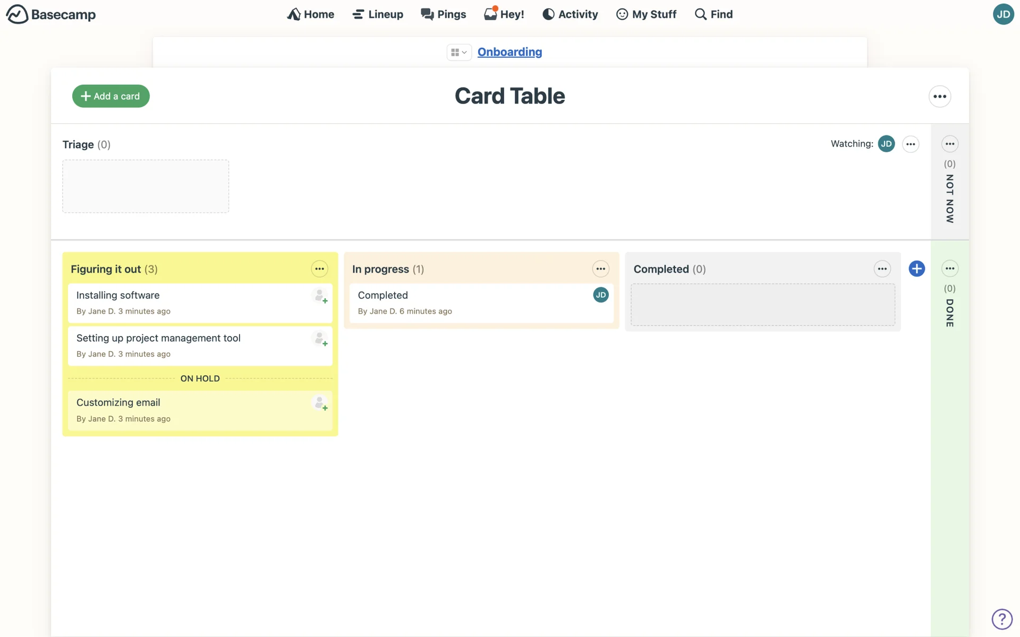Open the Lineup navigation item
1020x637 pixels.
click(x=378, y=14)
